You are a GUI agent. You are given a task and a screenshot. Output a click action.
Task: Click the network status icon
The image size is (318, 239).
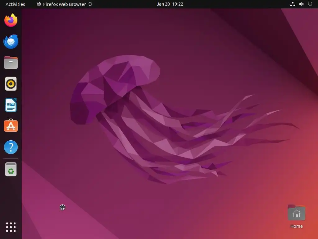293,4
